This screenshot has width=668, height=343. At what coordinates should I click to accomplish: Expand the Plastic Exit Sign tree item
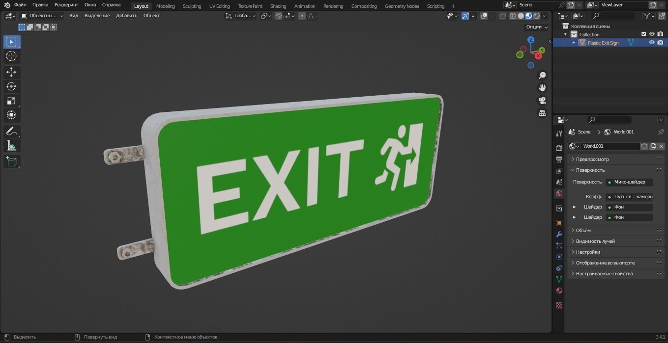point(574,43)
